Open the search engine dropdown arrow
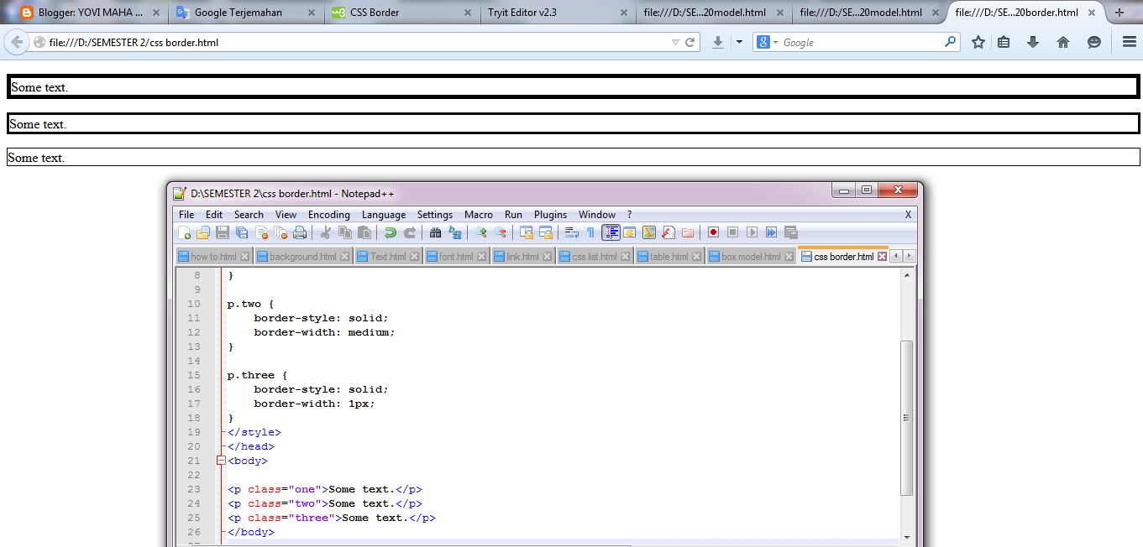The width and height of the screenshot is (1143, 547). (x=775, y=42)
